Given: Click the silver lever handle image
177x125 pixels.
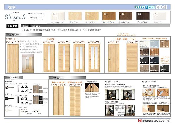Looking at the screenshot, I should pos(10,87).
